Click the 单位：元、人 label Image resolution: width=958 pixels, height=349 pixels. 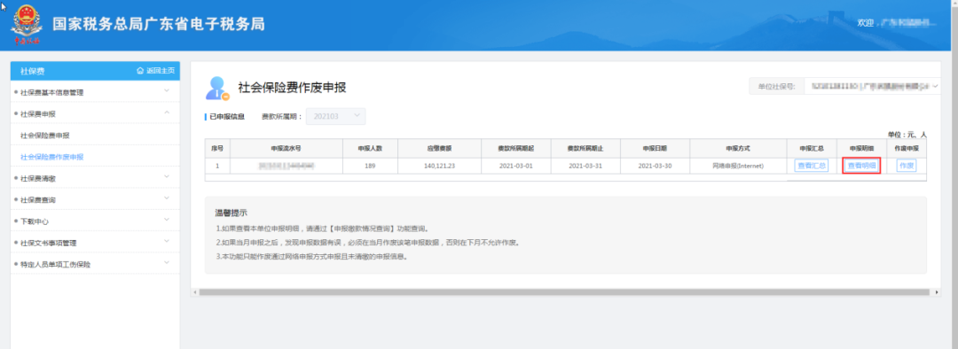coord(907,134)
